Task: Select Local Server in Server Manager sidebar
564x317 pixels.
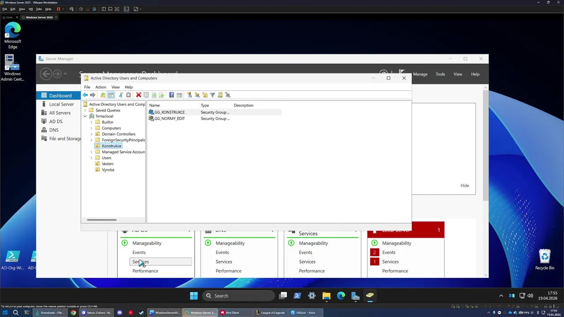Action: (61, 104)
